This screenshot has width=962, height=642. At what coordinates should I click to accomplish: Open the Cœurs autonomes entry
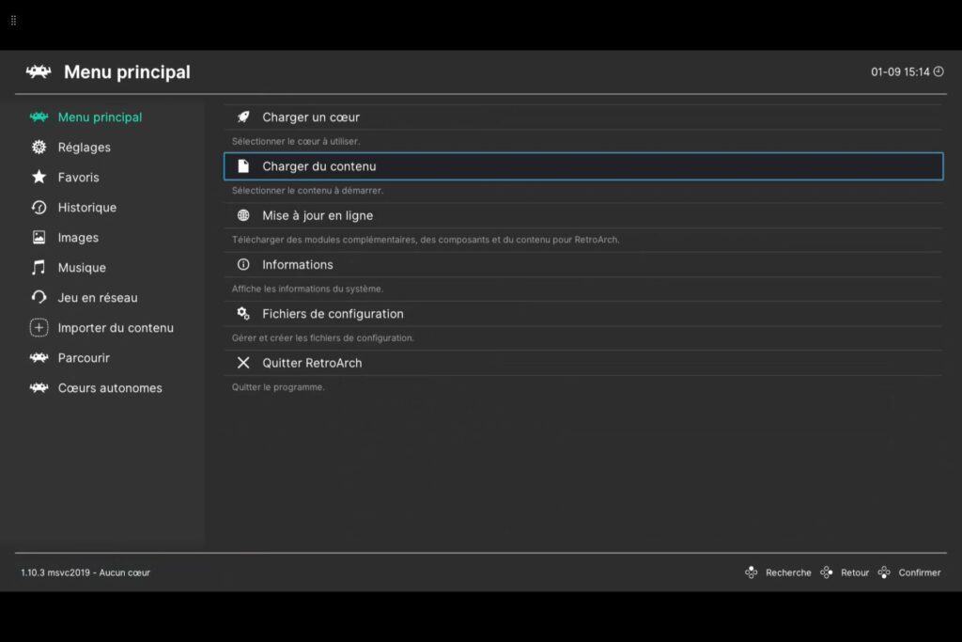tap(110, 388)
